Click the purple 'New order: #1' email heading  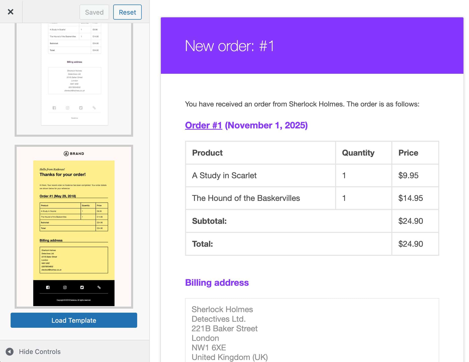[229, 46]
